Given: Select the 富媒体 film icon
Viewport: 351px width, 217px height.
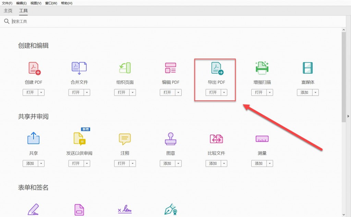Looking at the screenshot, I should click(x=308, y=68).
